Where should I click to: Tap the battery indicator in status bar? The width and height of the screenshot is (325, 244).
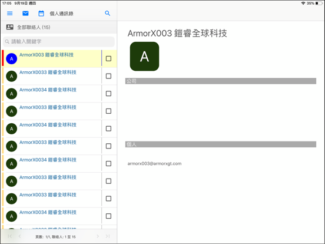[319, 4]
